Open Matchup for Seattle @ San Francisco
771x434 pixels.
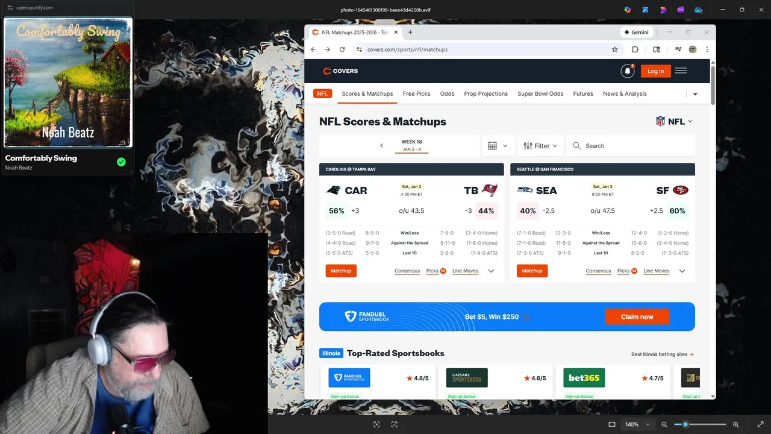click(x=532, y=271)
